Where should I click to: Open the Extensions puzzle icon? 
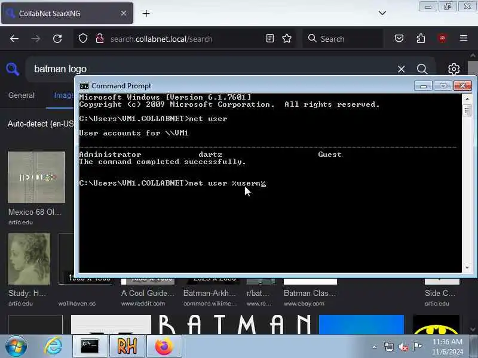(x=421, y=38)
